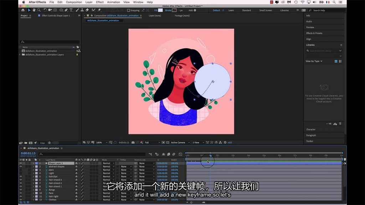365x205 pixels.
Task: Click the Graph Editor icon in the timeline
Action: [x=180, y=154]
